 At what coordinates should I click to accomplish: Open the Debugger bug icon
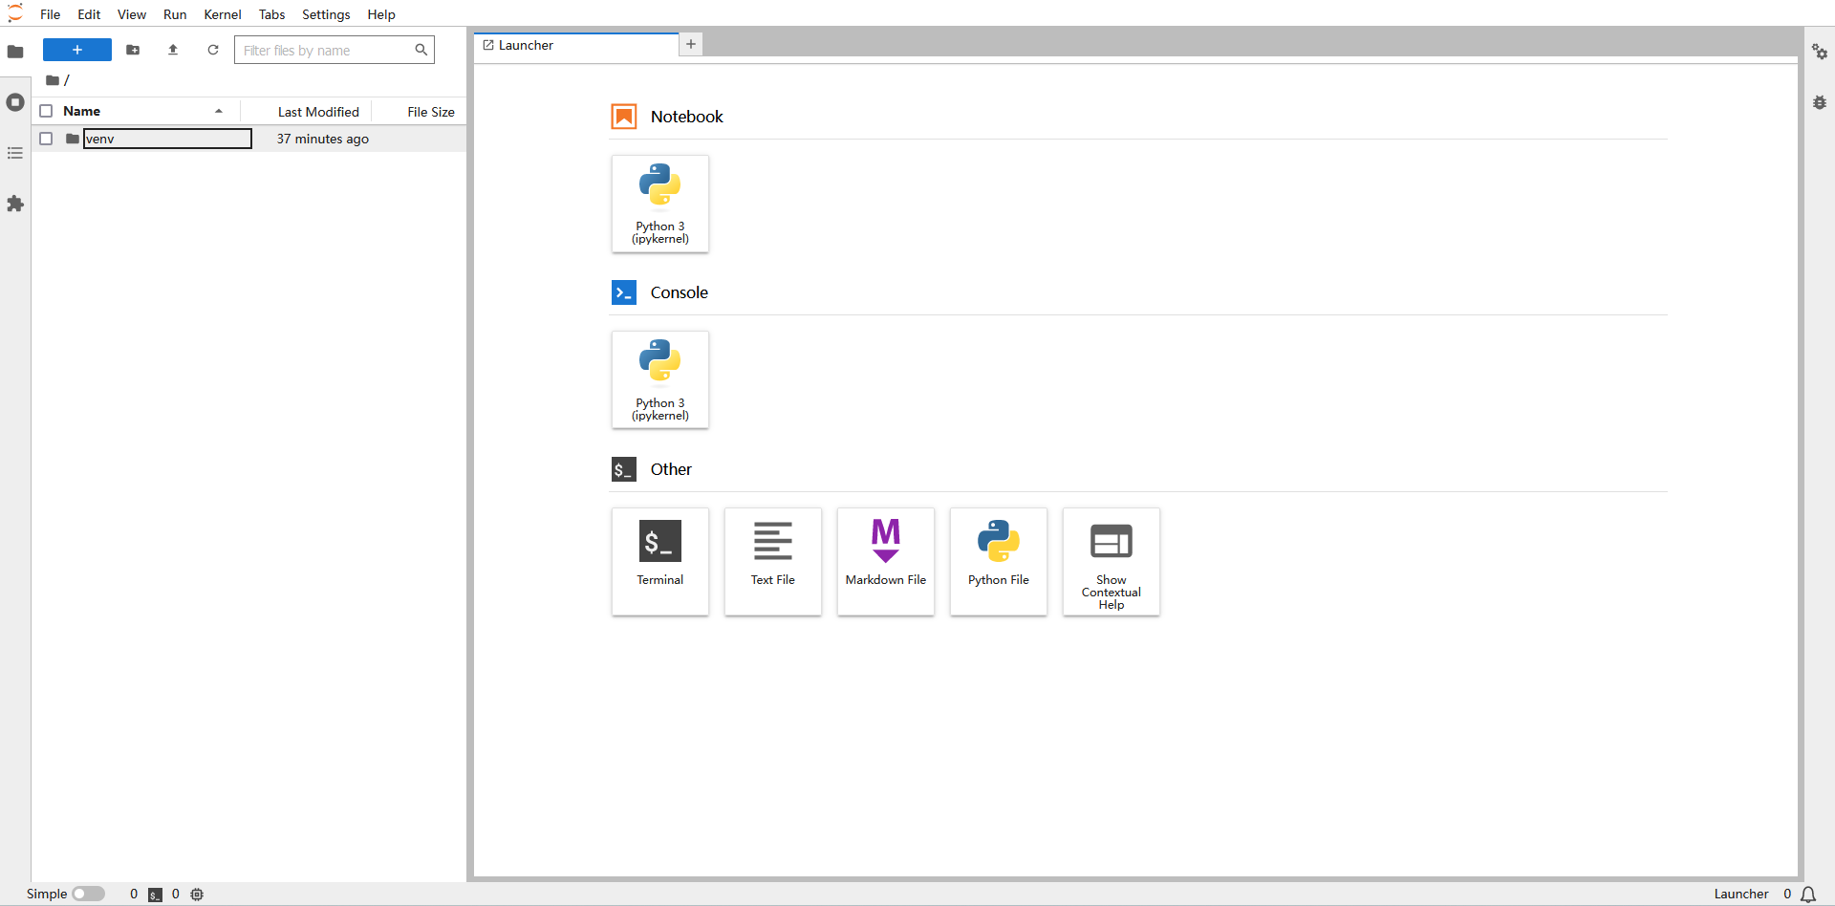[x=1820, y=102]
